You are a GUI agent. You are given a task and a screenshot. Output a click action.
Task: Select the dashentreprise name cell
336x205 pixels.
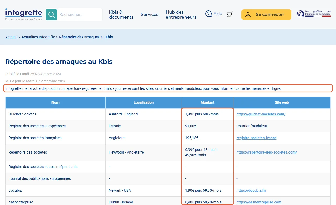[x=55, y=201]
